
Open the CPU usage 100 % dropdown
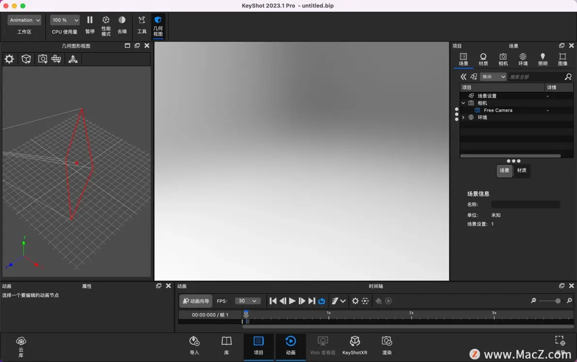pos(65,20)
